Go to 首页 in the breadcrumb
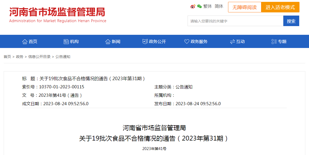Viewport: 309px width, 155px height. (7, 57)
